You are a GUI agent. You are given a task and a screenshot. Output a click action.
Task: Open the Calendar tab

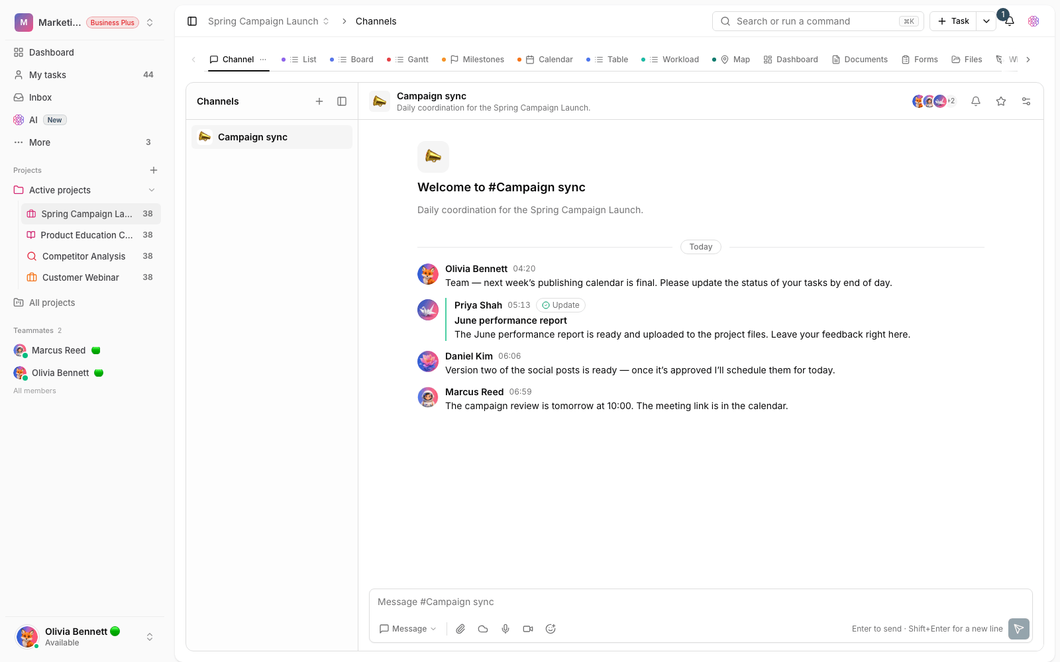[x=545, y=60]
